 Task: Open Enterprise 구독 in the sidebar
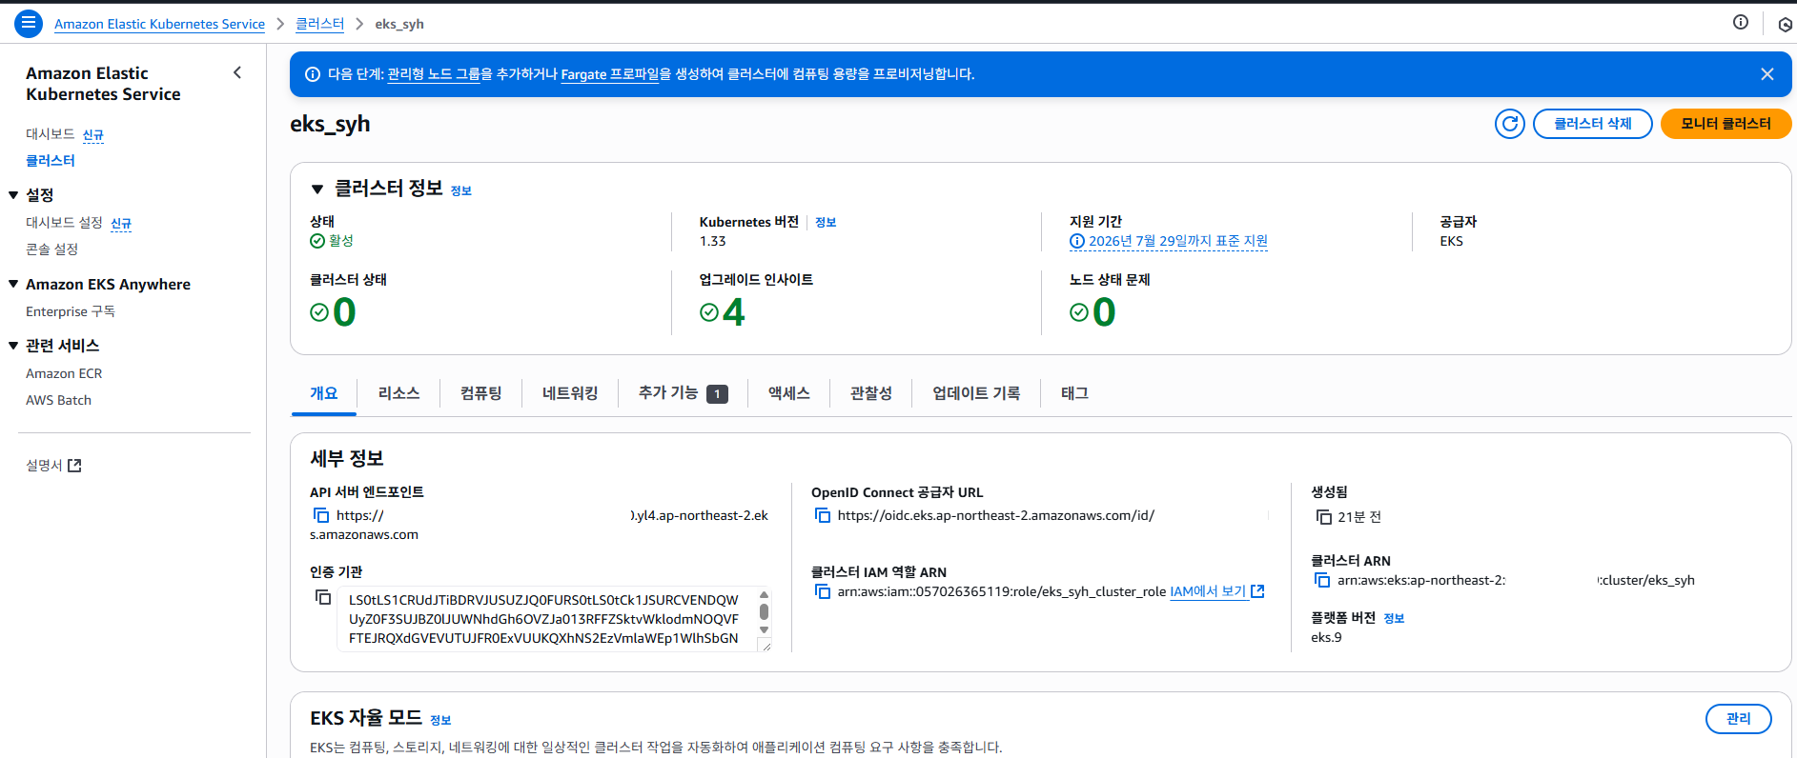(x=71, y=311)
